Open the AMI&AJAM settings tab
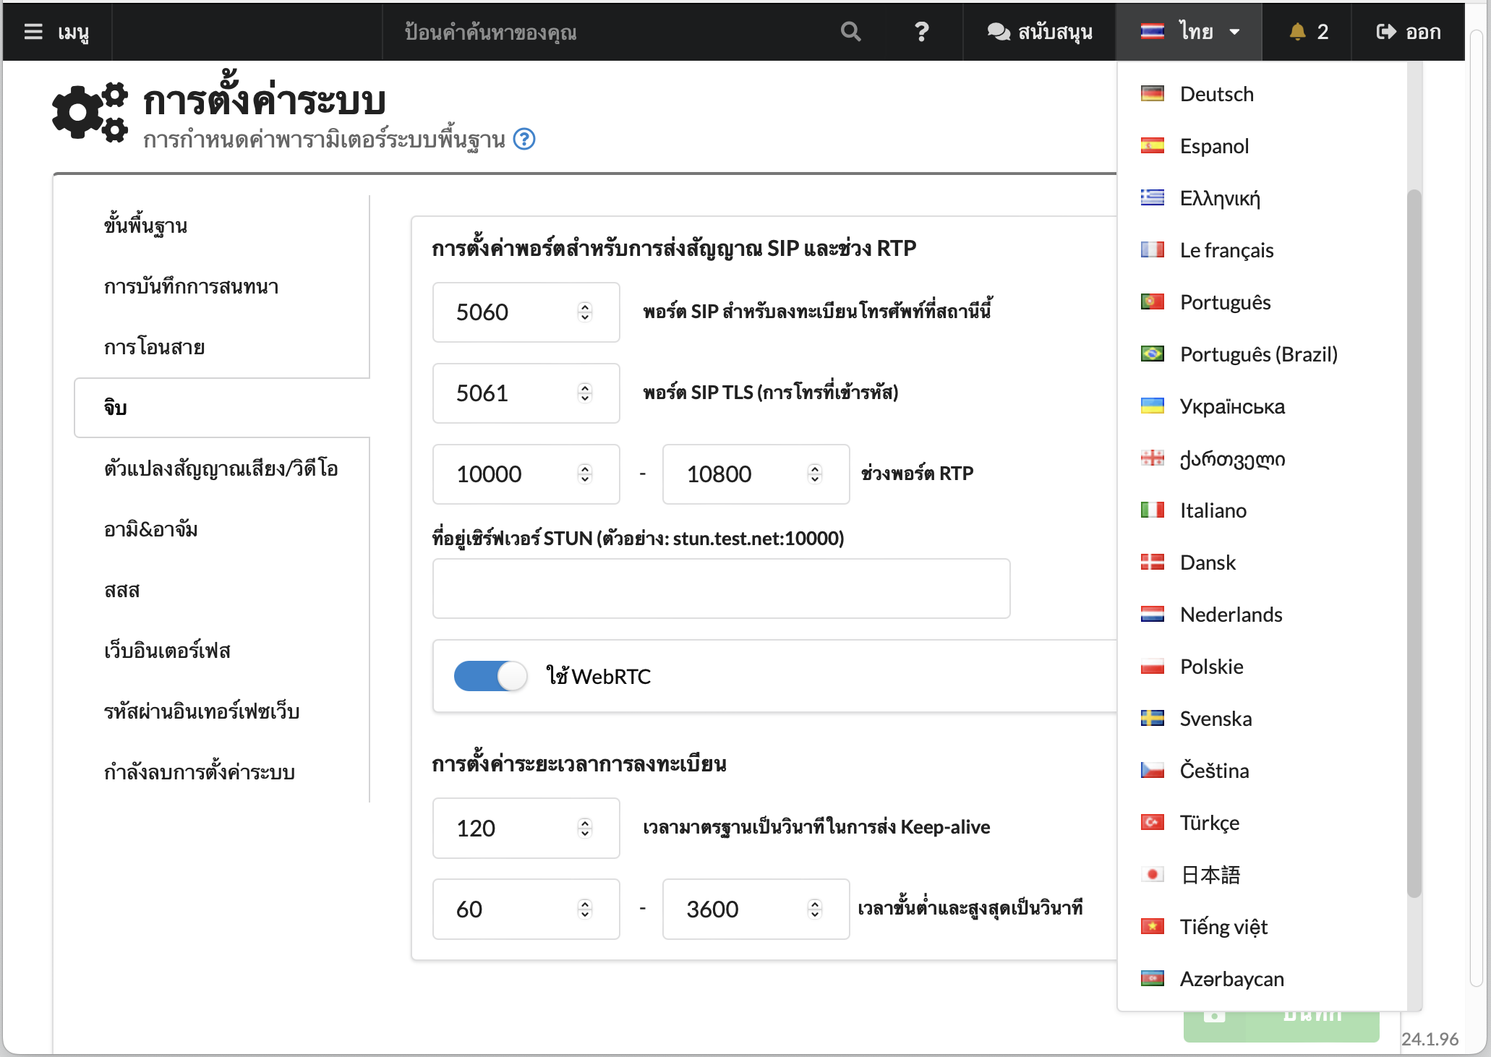This screenshot has height=1057, width=1491. pyautogui.click(x=151, y=529)
